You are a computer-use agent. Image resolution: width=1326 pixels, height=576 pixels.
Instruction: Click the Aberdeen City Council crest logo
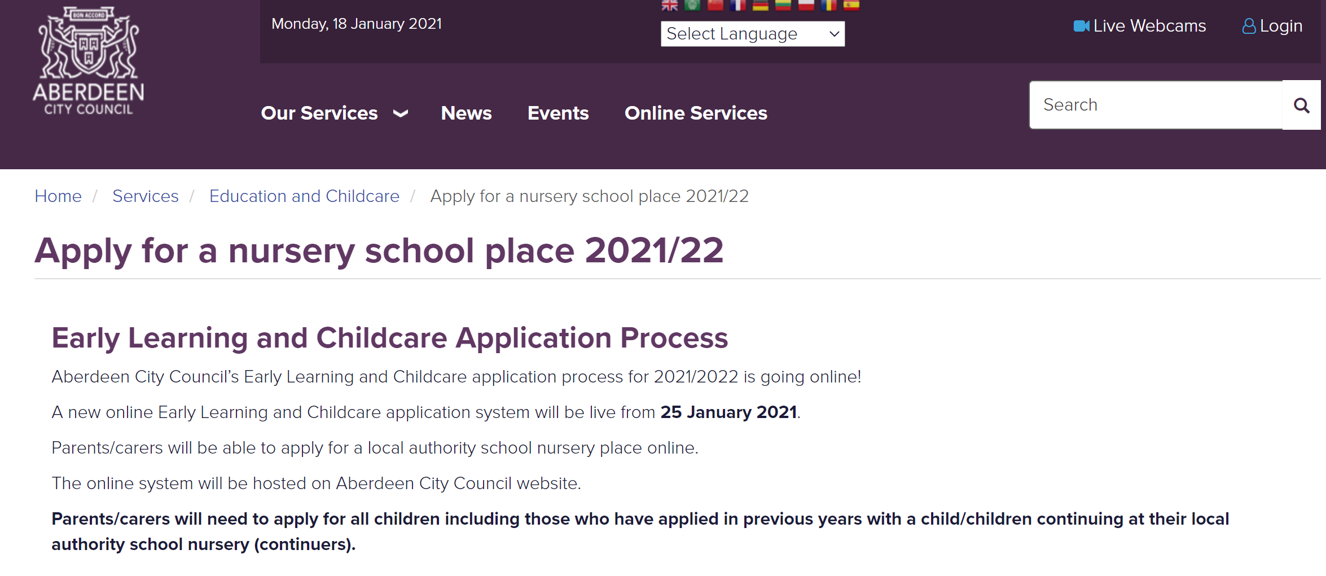coord(89,61)
